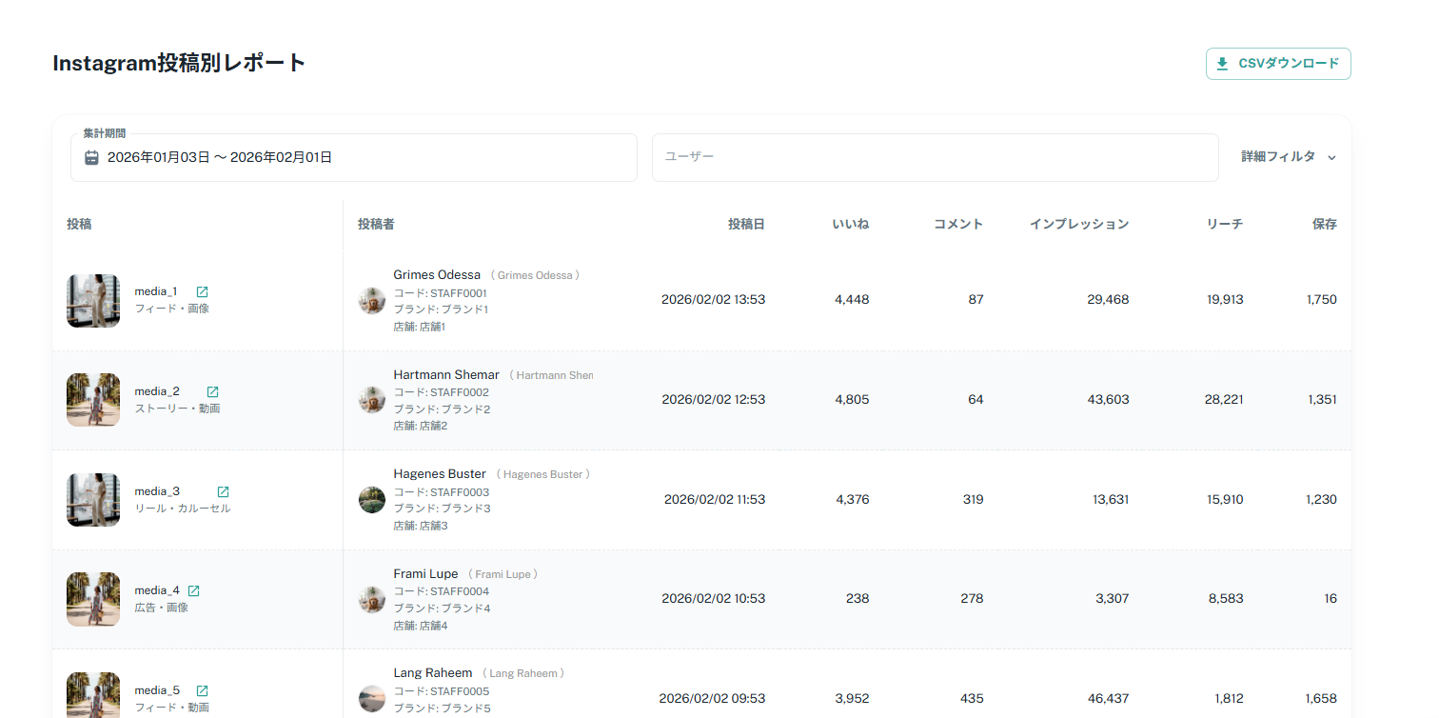Open the media_1 post thumbnail

click(x=93, y=301)
